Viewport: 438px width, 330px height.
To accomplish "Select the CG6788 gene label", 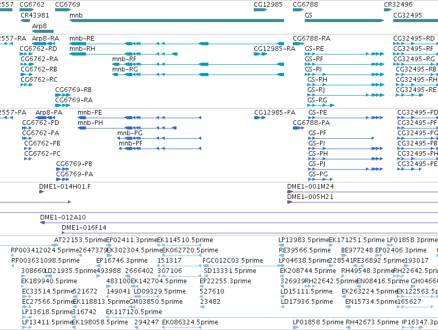I will [305, 5].
